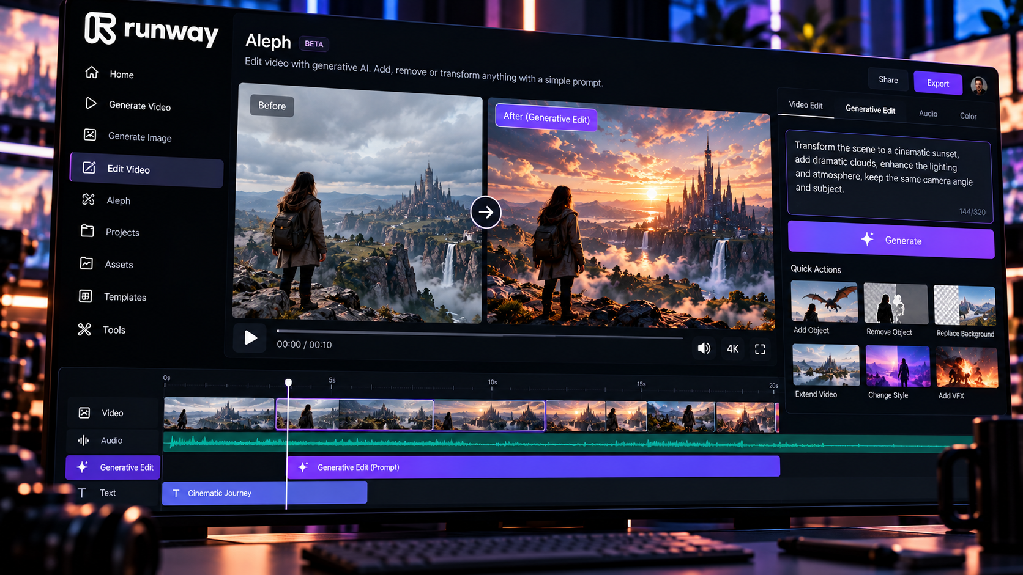
Task: Click the before/after arrow circle
Action: pos(486,212)
